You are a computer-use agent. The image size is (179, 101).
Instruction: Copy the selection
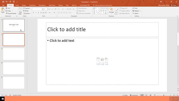[x=8, y=11]
